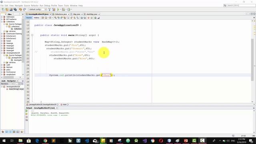Screen dimensions: 256x144
Task: Open Chrome from the taskbar
Action: 45,140
